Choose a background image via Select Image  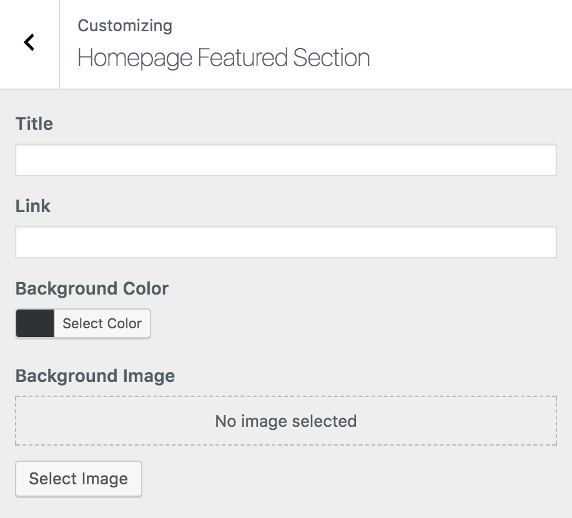(x=79, y=479)
